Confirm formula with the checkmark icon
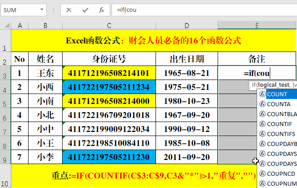This screenshot has width=297, height=188. [85, 10]
